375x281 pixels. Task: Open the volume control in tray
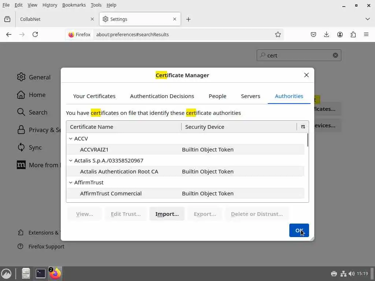351,274
